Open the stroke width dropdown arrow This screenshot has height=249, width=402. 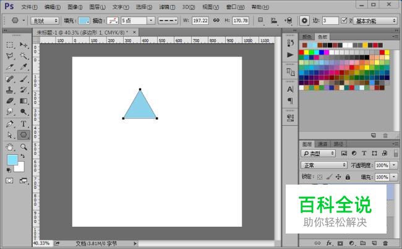coord(151,20)
